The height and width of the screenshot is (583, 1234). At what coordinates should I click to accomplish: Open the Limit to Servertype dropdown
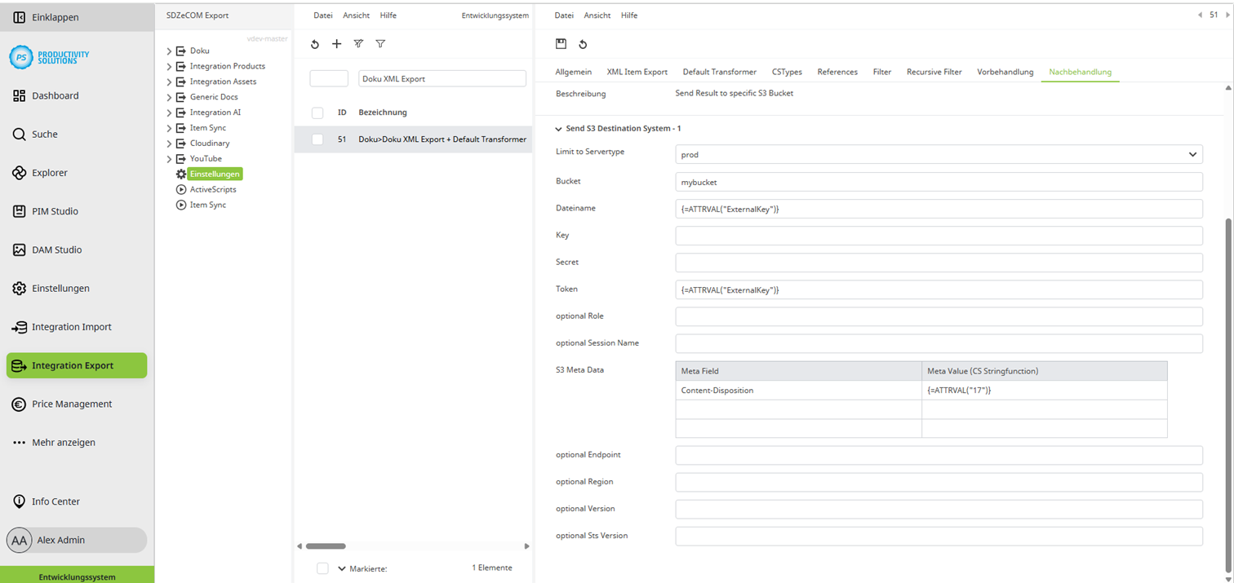click(x=939, y=154)
